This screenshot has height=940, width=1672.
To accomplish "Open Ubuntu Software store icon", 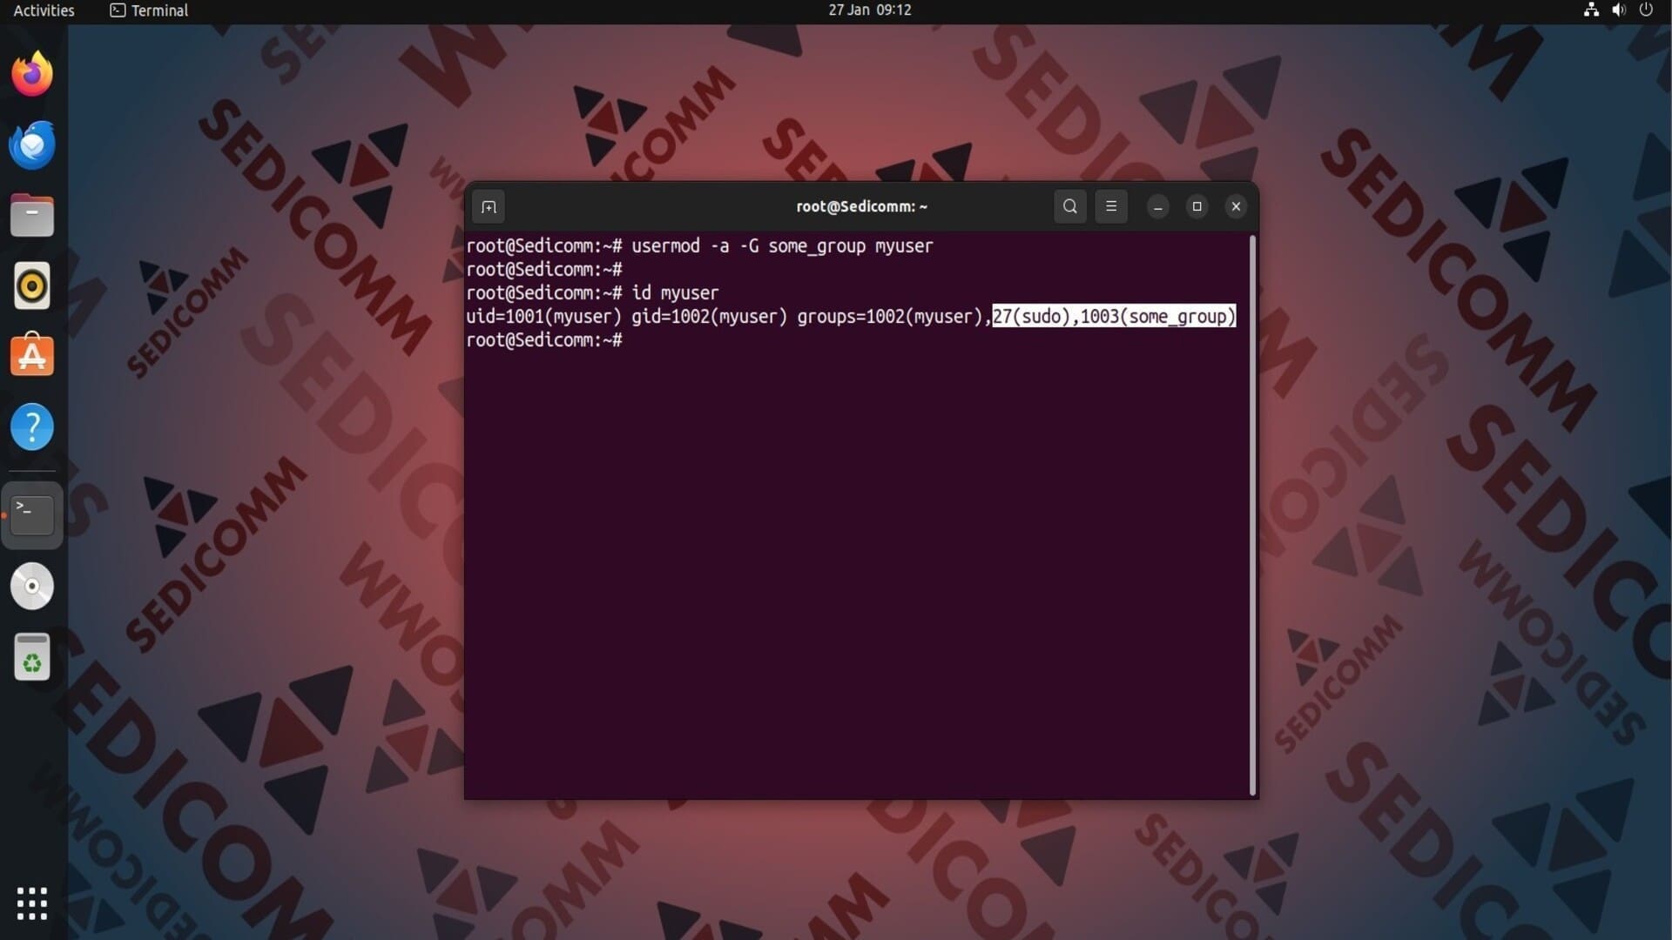I will tap(32, 356).
